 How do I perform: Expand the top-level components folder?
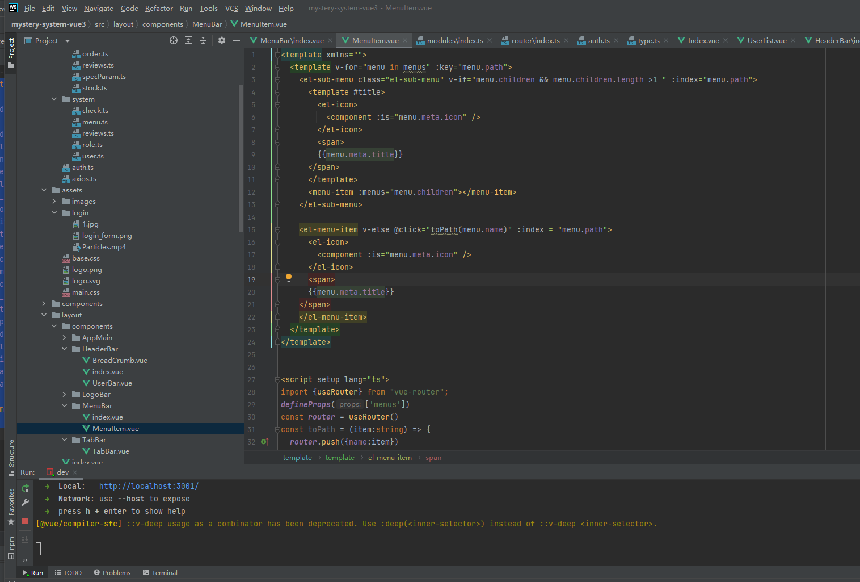pos(44,303)
